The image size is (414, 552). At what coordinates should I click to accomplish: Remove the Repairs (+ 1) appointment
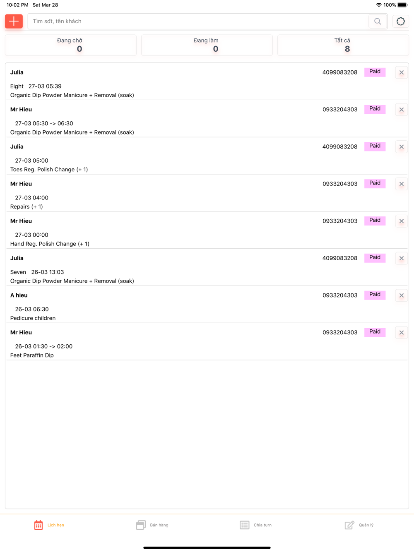click(x=401, y=184)
